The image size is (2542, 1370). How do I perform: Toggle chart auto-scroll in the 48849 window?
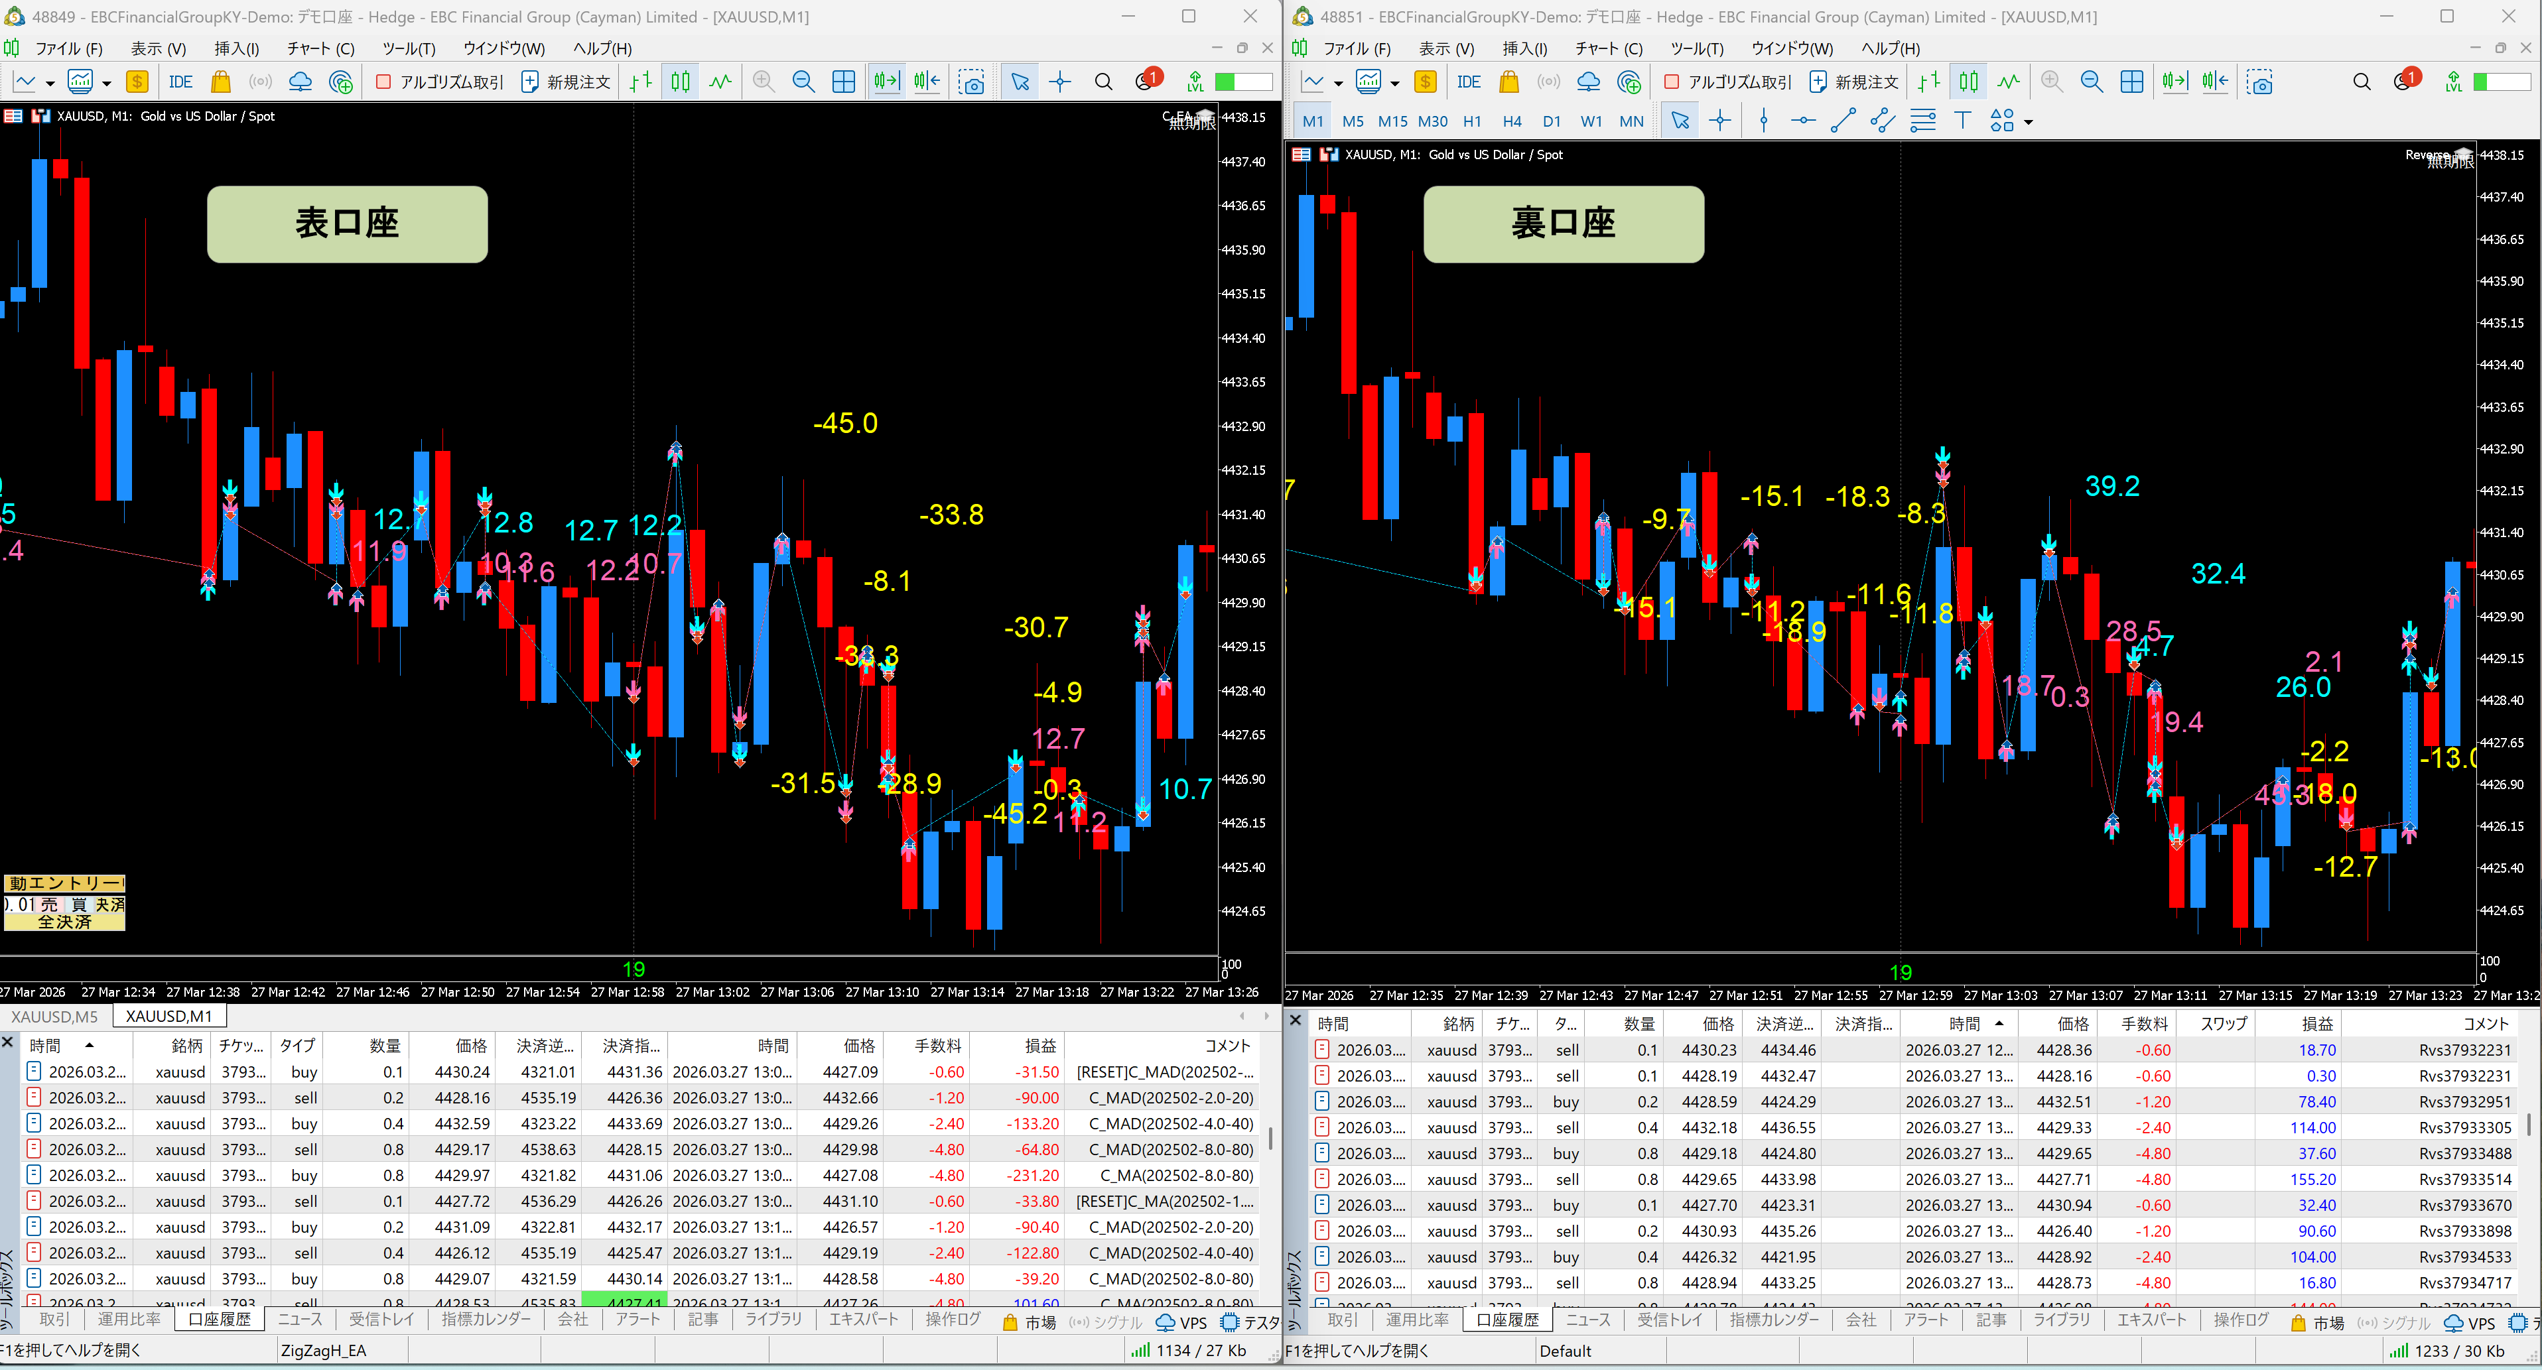[886, 82]
